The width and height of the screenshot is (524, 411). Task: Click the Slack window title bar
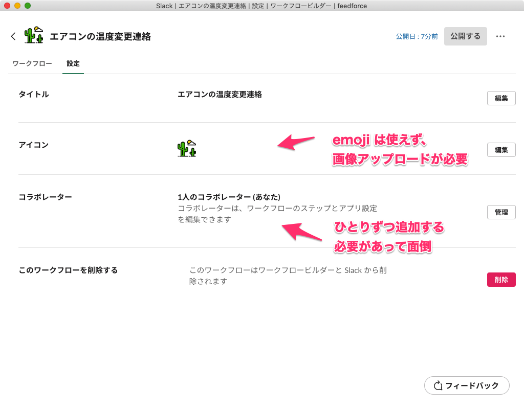click(262, 6)
